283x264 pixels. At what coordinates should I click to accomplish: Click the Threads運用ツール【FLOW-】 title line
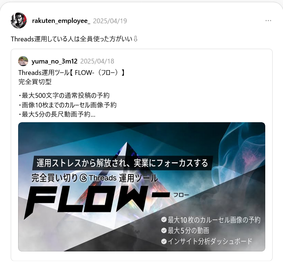[x=71, y=73]
